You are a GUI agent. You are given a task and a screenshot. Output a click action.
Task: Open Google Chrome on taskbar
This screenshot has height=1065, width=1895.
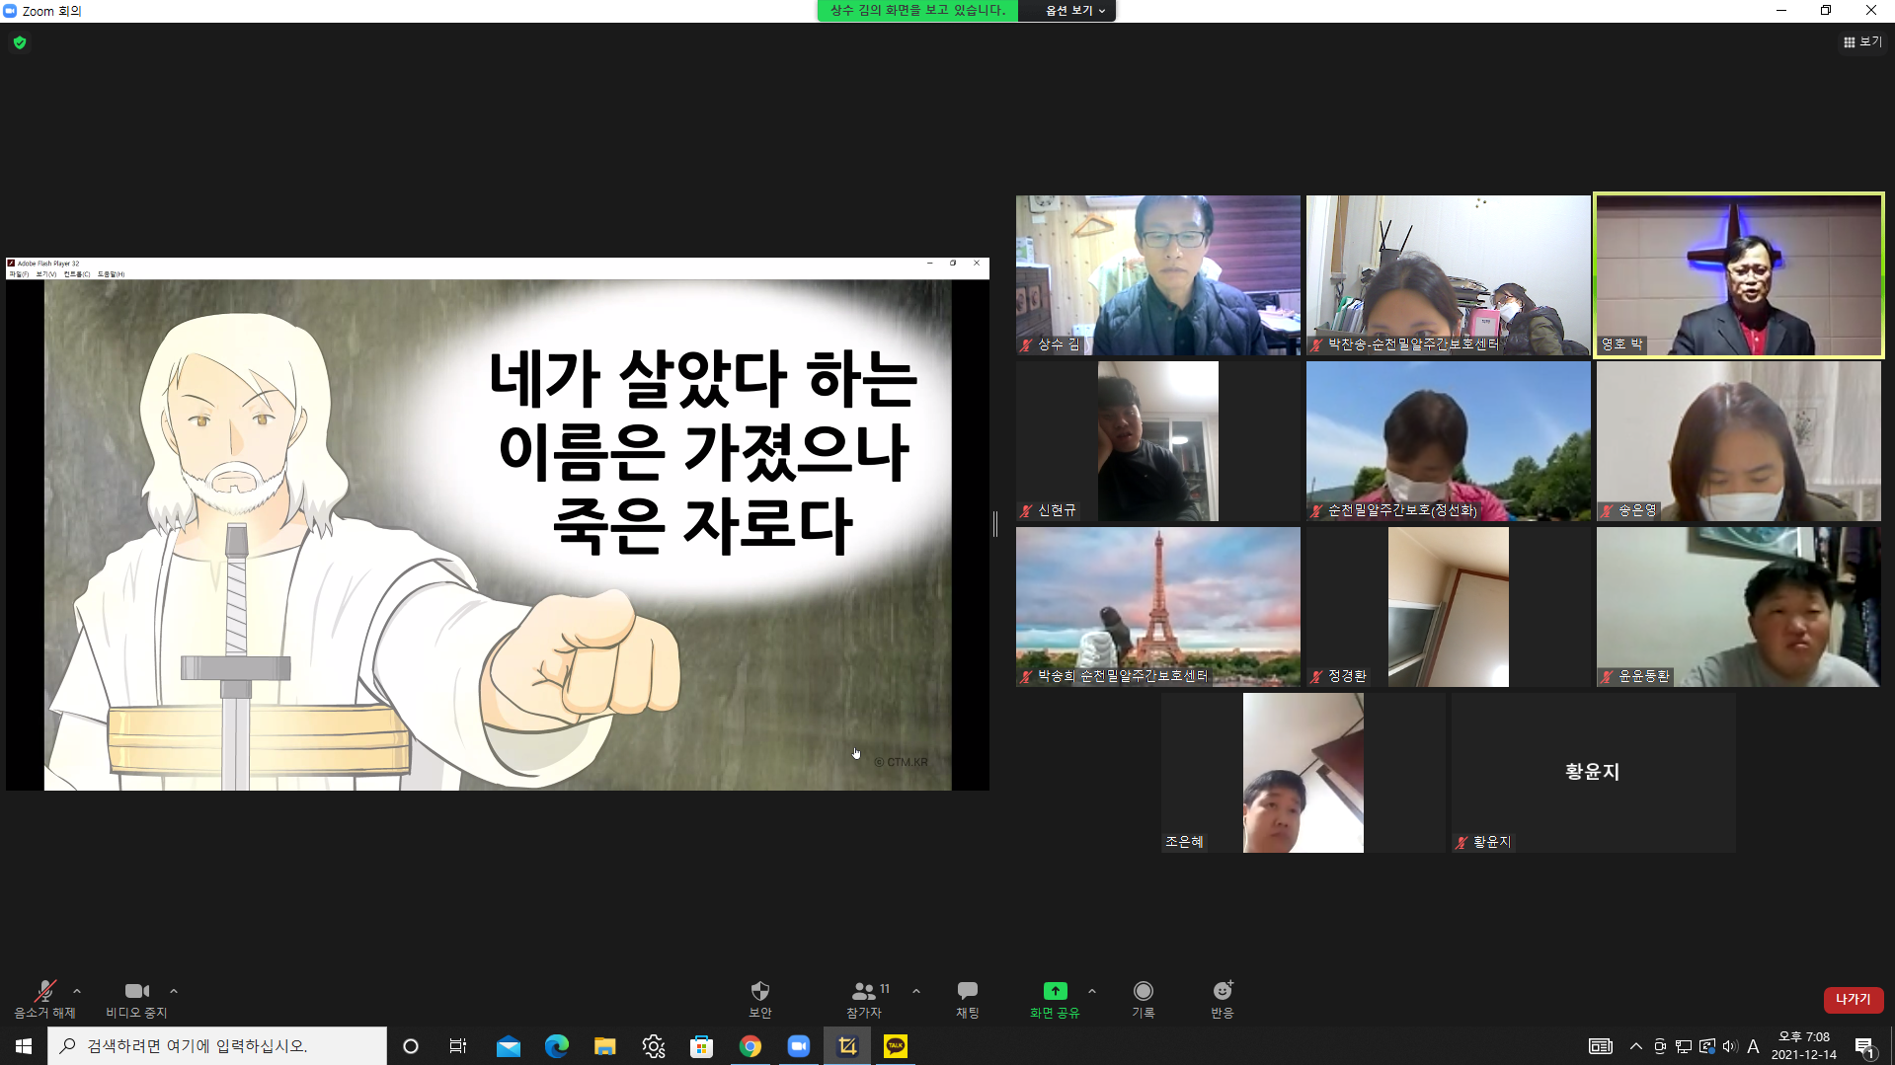pyautogui.click(x=750, y=1046)
